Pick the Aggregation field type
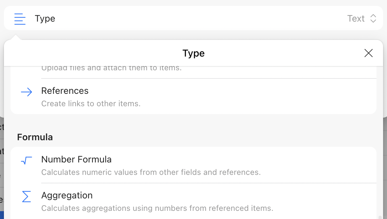Screen dimensions: 387x219 (x=67, y=195)
